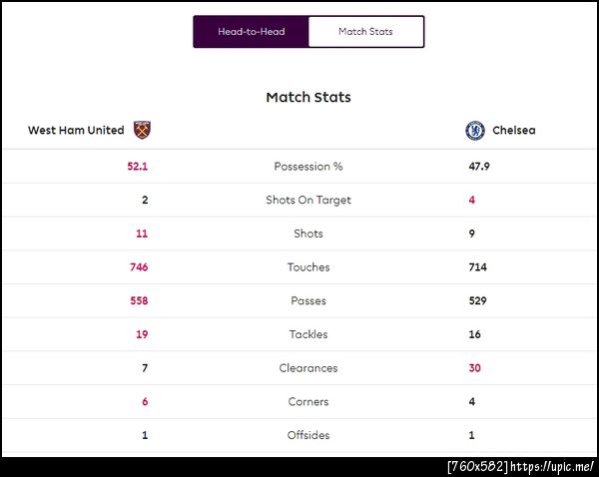599x477 pixels.
Task: Click the Match Stats section heading
Action: point(308,98)
